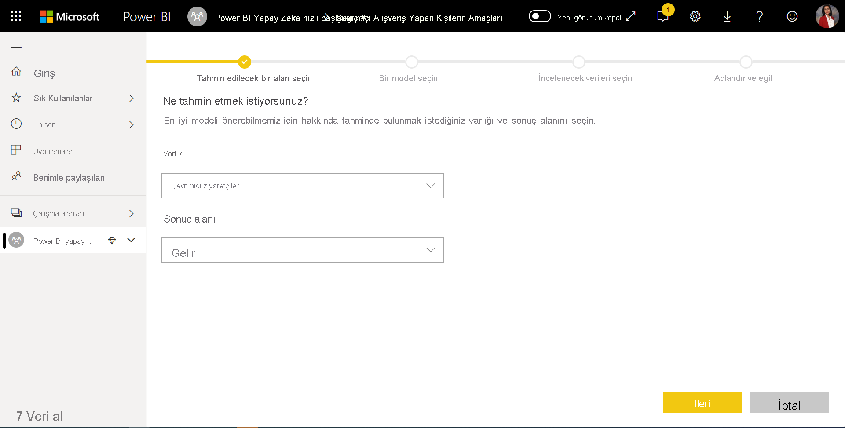
Task: Click the Sonuç alanı field label
Action: click(x=190, y=219)
